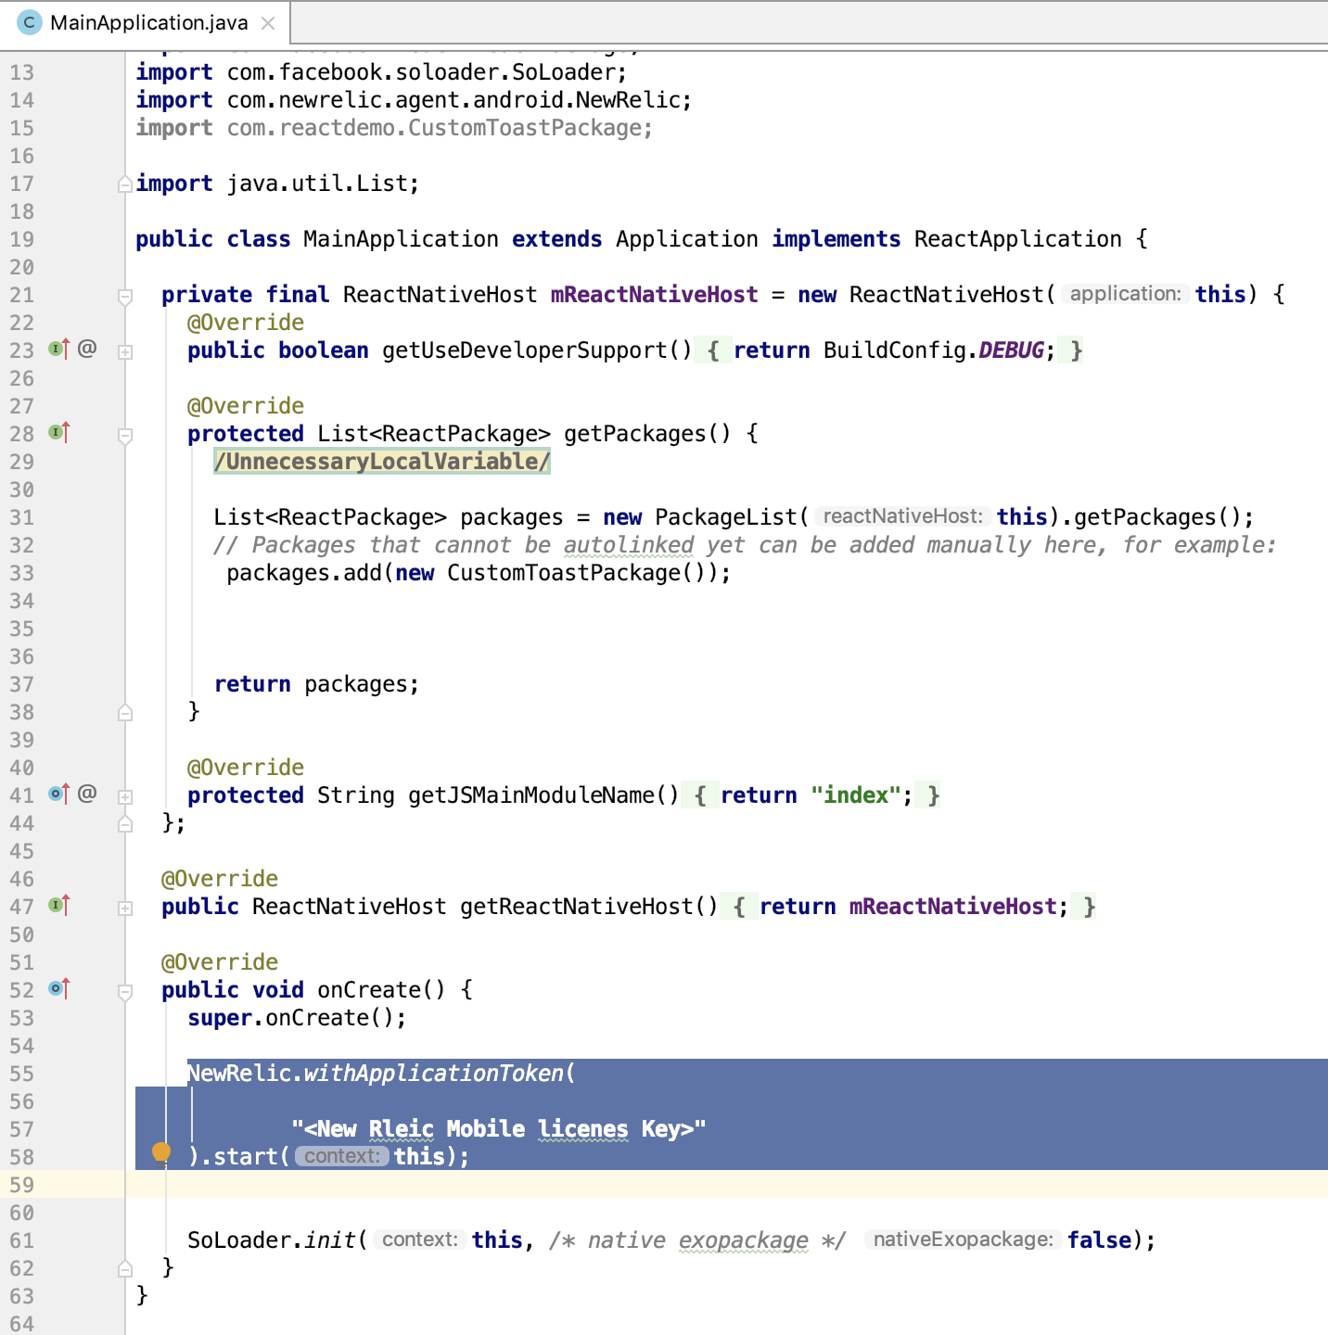The width and height of the screenshot is (1328, 1335).
Task: Click the UnnecessaryLocalVariable highlighted text
Action: 382,462
